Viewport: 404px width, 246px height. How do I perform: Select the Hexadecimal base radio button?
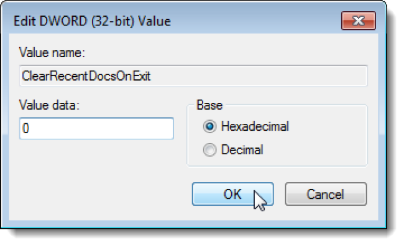209,126
